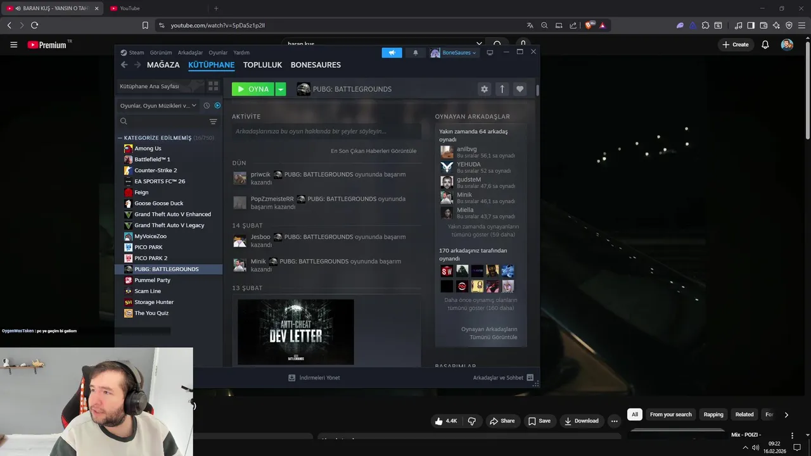
Task: Open more actions menu under YouTube video
Action: coord(614,421)
